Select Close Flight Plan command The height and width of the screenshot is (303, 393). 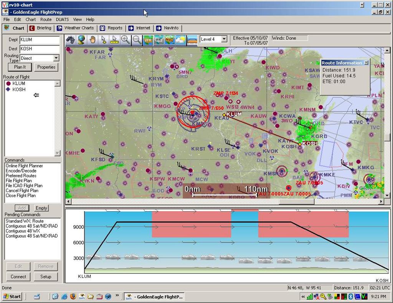[x=21, y=195]
